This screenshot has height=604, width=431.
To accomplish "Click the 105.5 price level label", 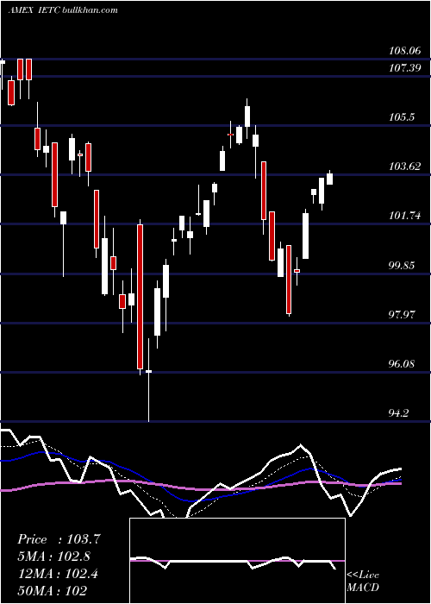I will pyautogui.click(x=403, y=116).
